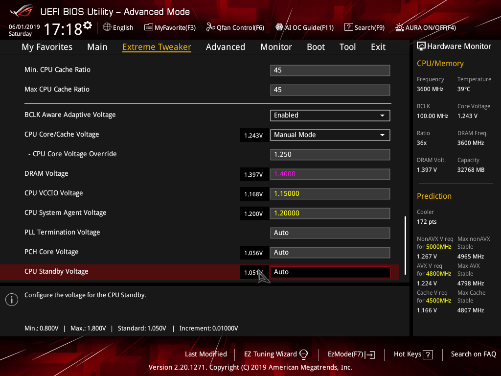Open MyFavorite(F3) list icon
501x376 pixels.
[149, 27]
